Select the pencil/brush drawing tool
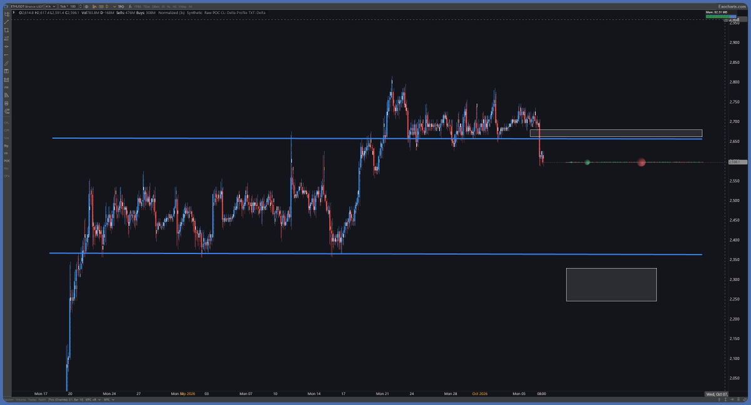The width and height of the screenshot is (751, 405). point(6,63)
